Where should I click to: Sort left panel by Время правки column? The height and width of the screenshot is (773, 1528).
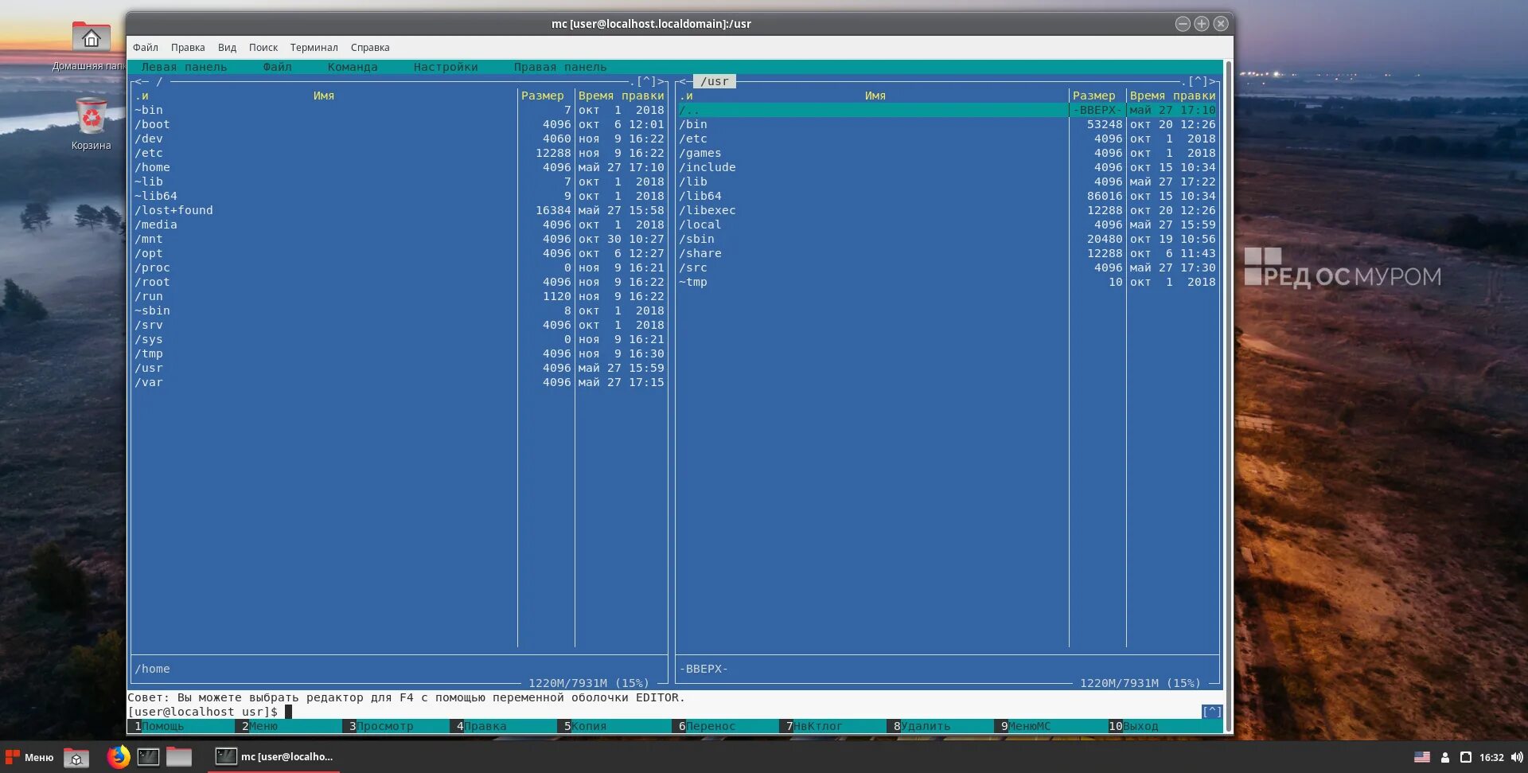pyautogui.click(x=621, y=96)
